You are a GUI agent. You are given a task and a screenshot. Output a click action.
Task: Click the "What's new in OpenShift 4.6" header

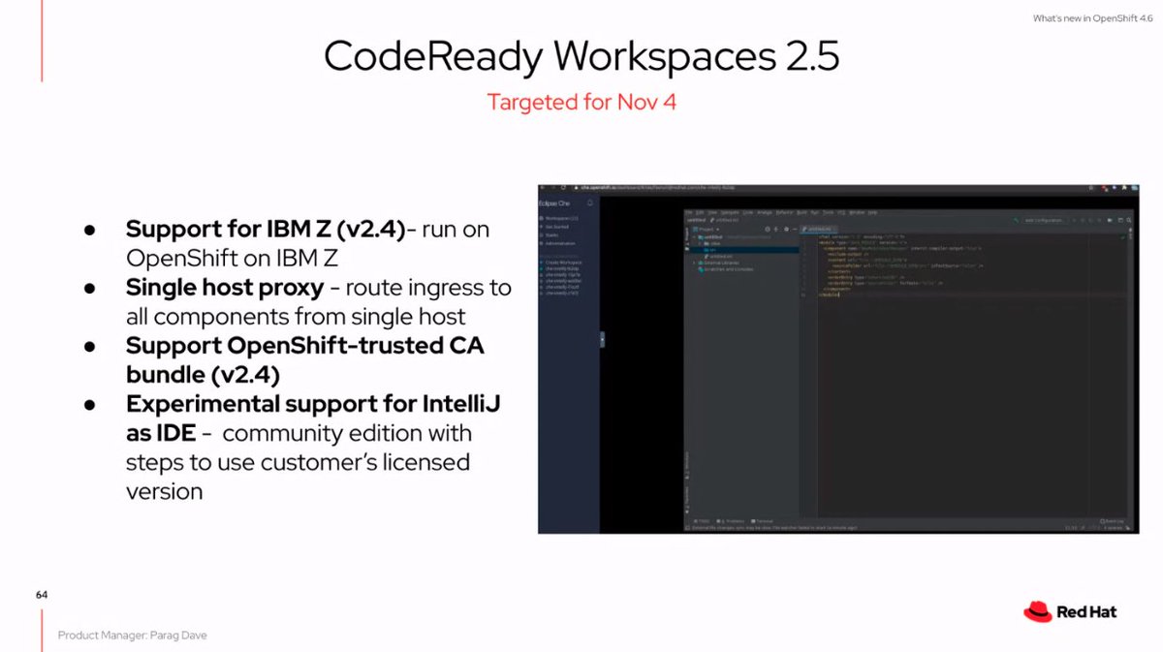point(1090,18)
